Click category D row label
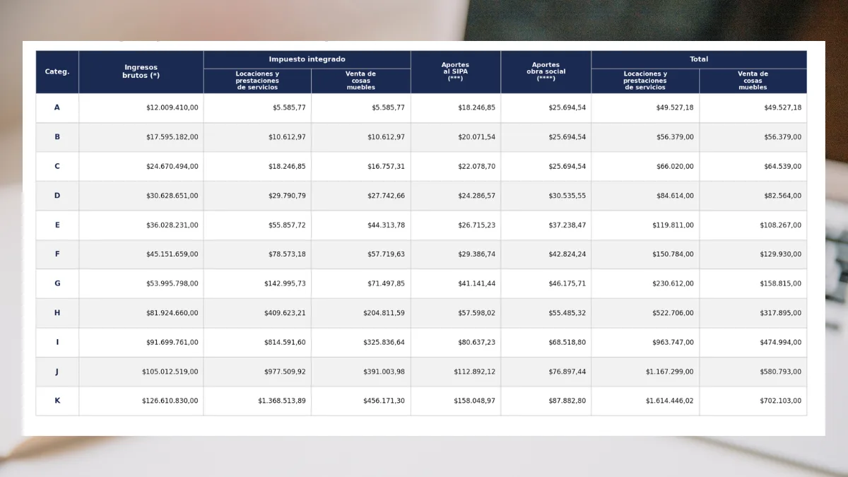 57,196
